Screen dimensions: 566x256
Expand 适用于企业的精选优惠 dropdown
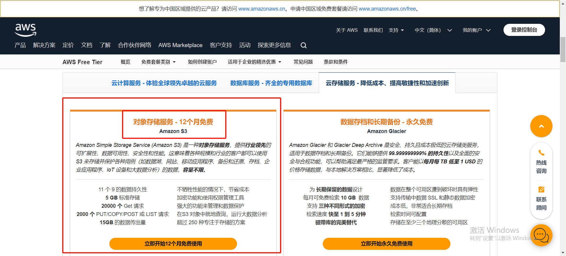click(254, 62)
